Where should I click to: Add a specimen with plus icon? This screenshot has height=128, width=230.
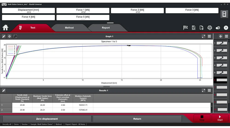point(220,36)
